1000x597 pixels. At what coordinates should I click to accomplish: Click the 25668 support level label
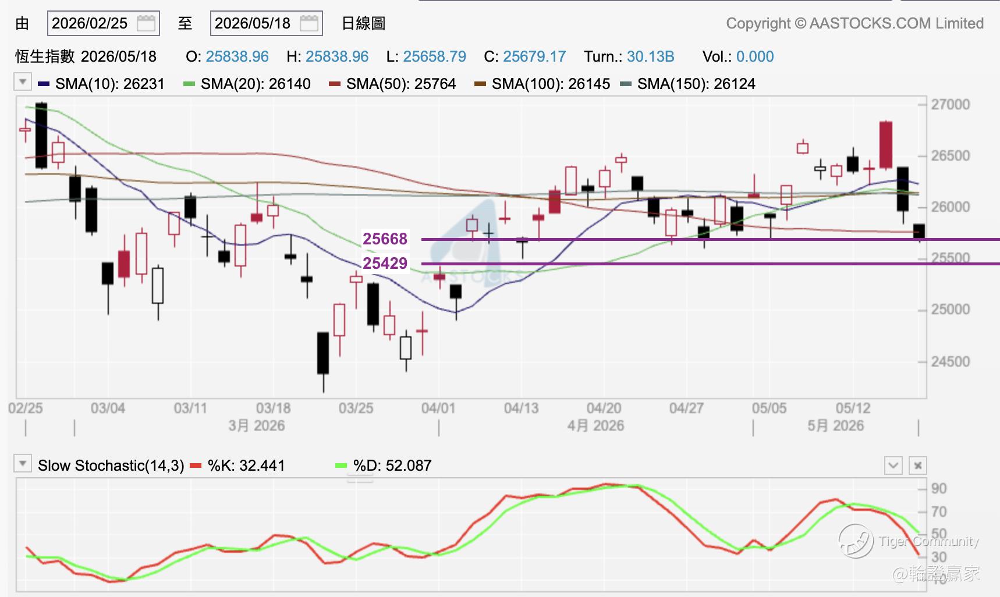[385, 239]
